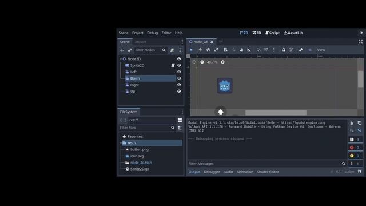
Task: Collapse the Node2D tree root
Action: 121,59
